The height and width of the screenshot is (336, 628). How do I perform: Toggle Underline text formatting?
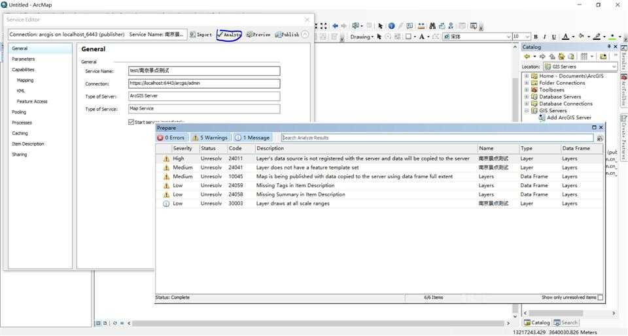(554, 37)
